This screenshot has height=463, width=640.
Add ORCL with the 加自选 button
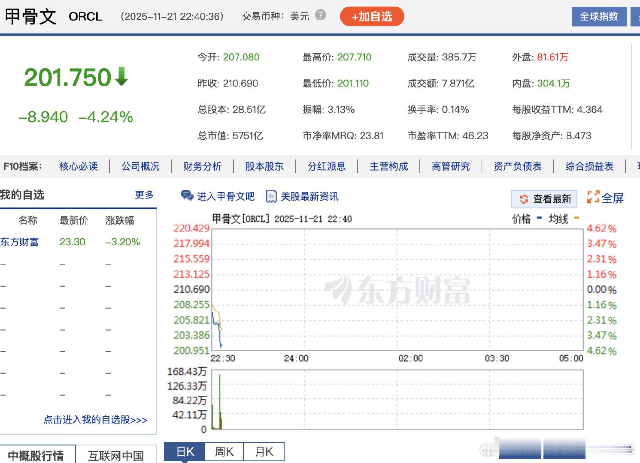tap(372, 17)
